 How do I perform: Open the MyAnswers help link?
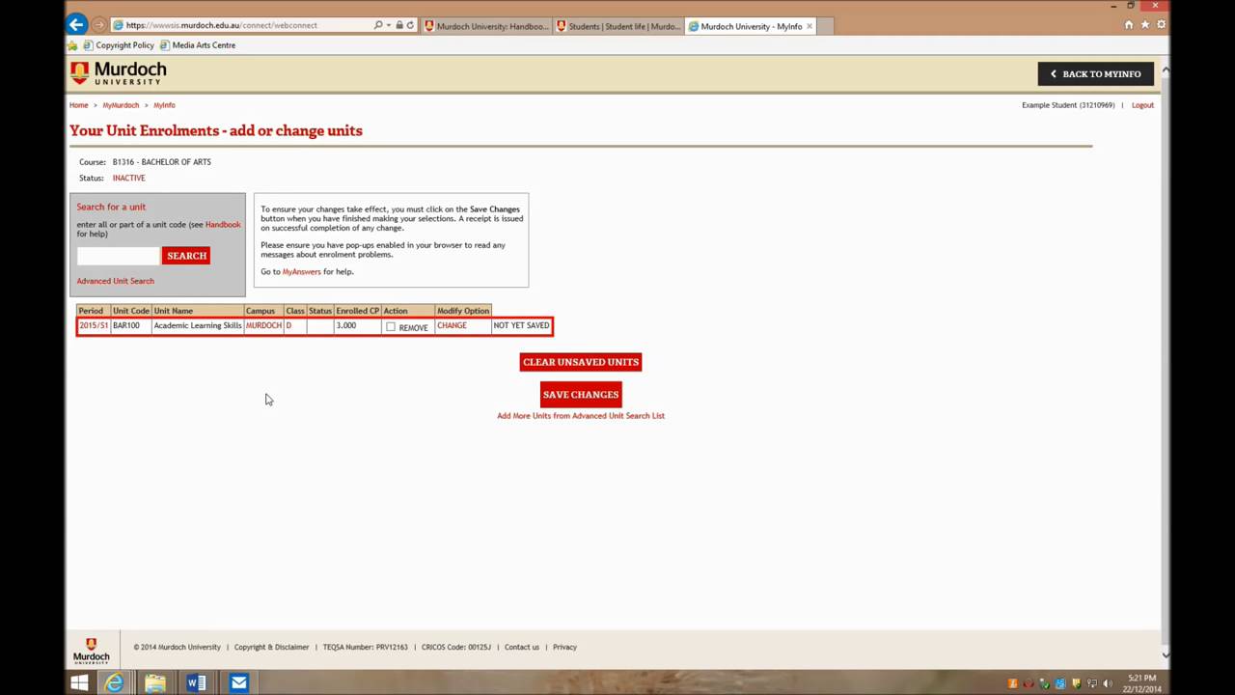(302, 272)
